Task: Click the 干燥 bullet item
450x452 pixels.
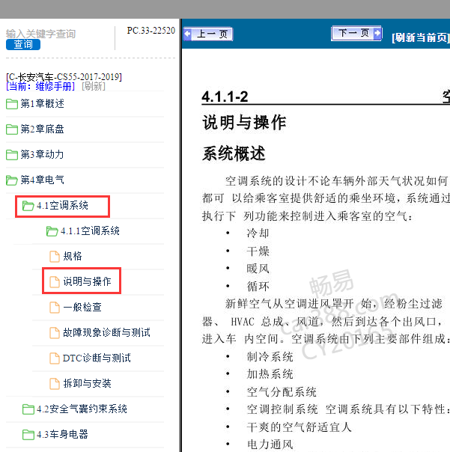Action: click(x=258, y=251)
